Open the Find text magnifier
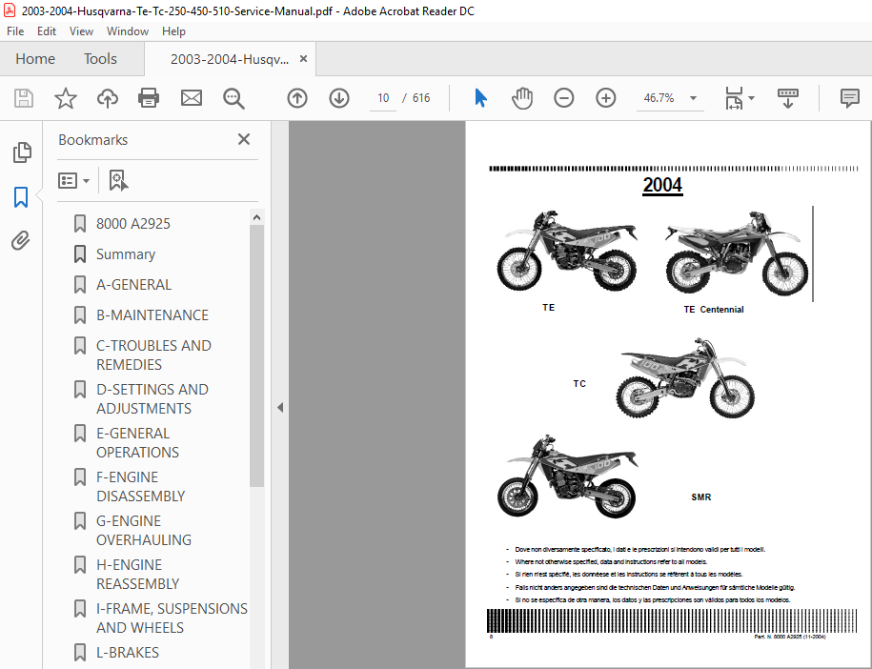This screenshot has width=872, height=669. pyautogui.click(x=233, y=98)
